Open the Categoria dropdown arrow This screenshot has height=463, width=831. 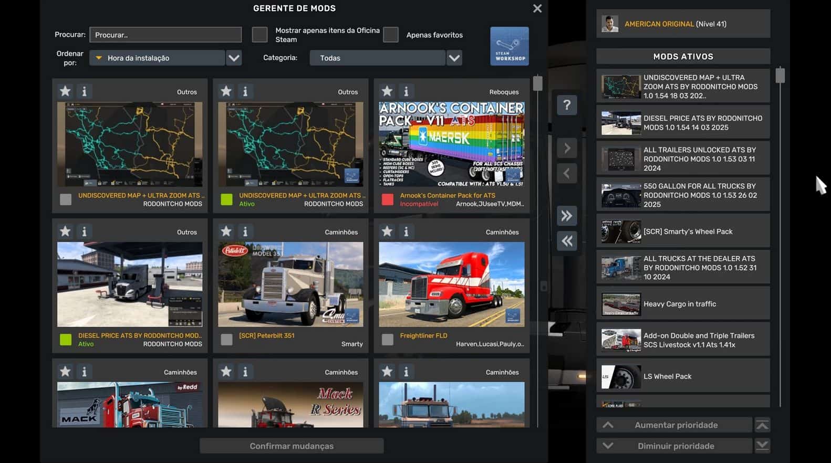click(x=454, y=58)
